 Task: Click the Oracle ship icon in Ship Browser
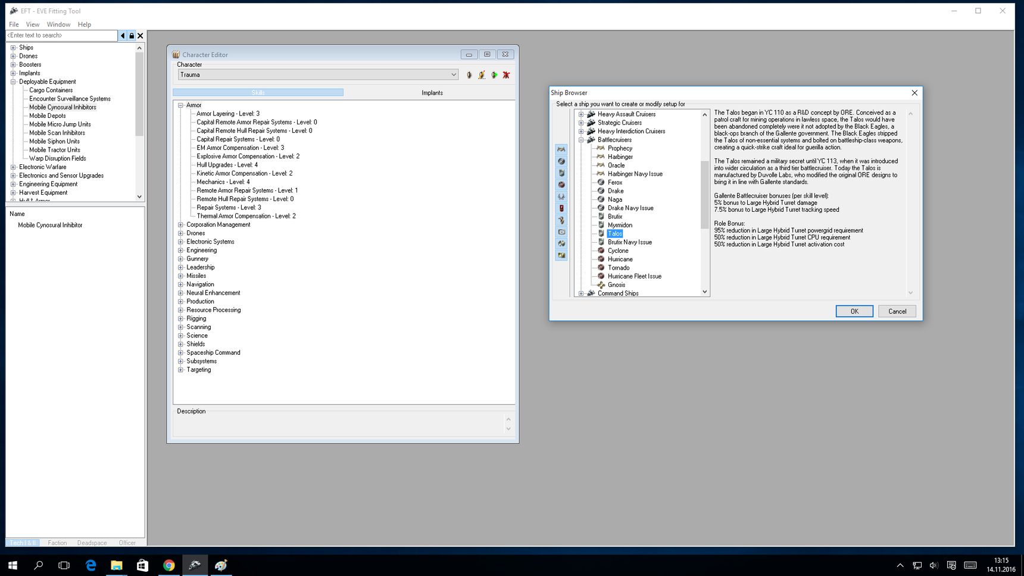601,165
